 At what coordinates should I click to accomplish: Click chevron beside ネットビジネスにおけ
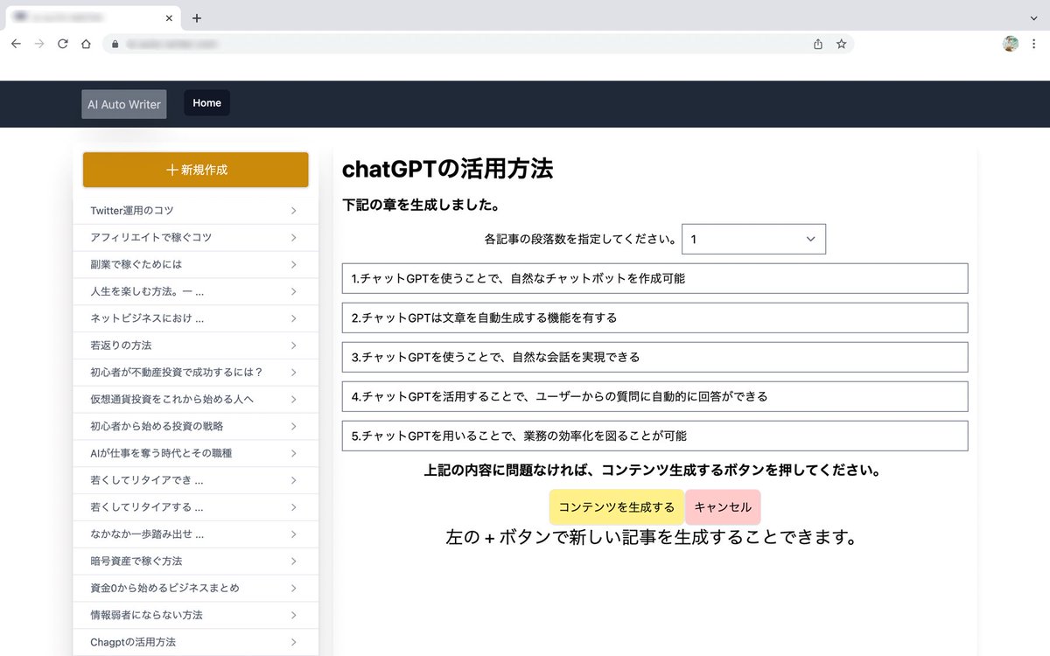(293, 318)
